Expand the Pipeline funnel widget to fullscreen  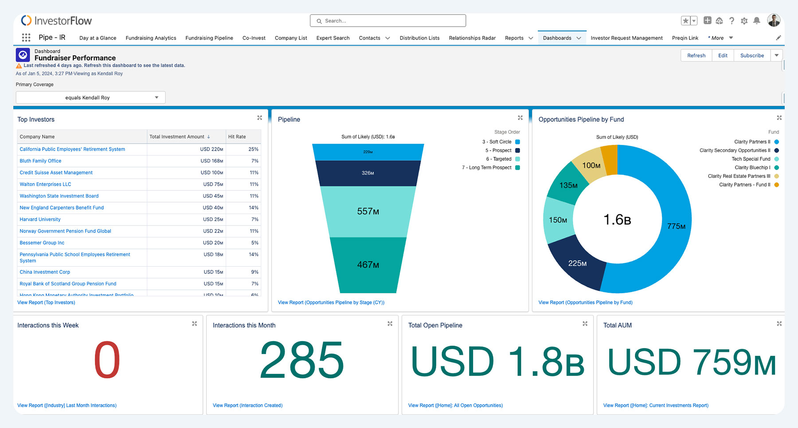tap(520, 118)
